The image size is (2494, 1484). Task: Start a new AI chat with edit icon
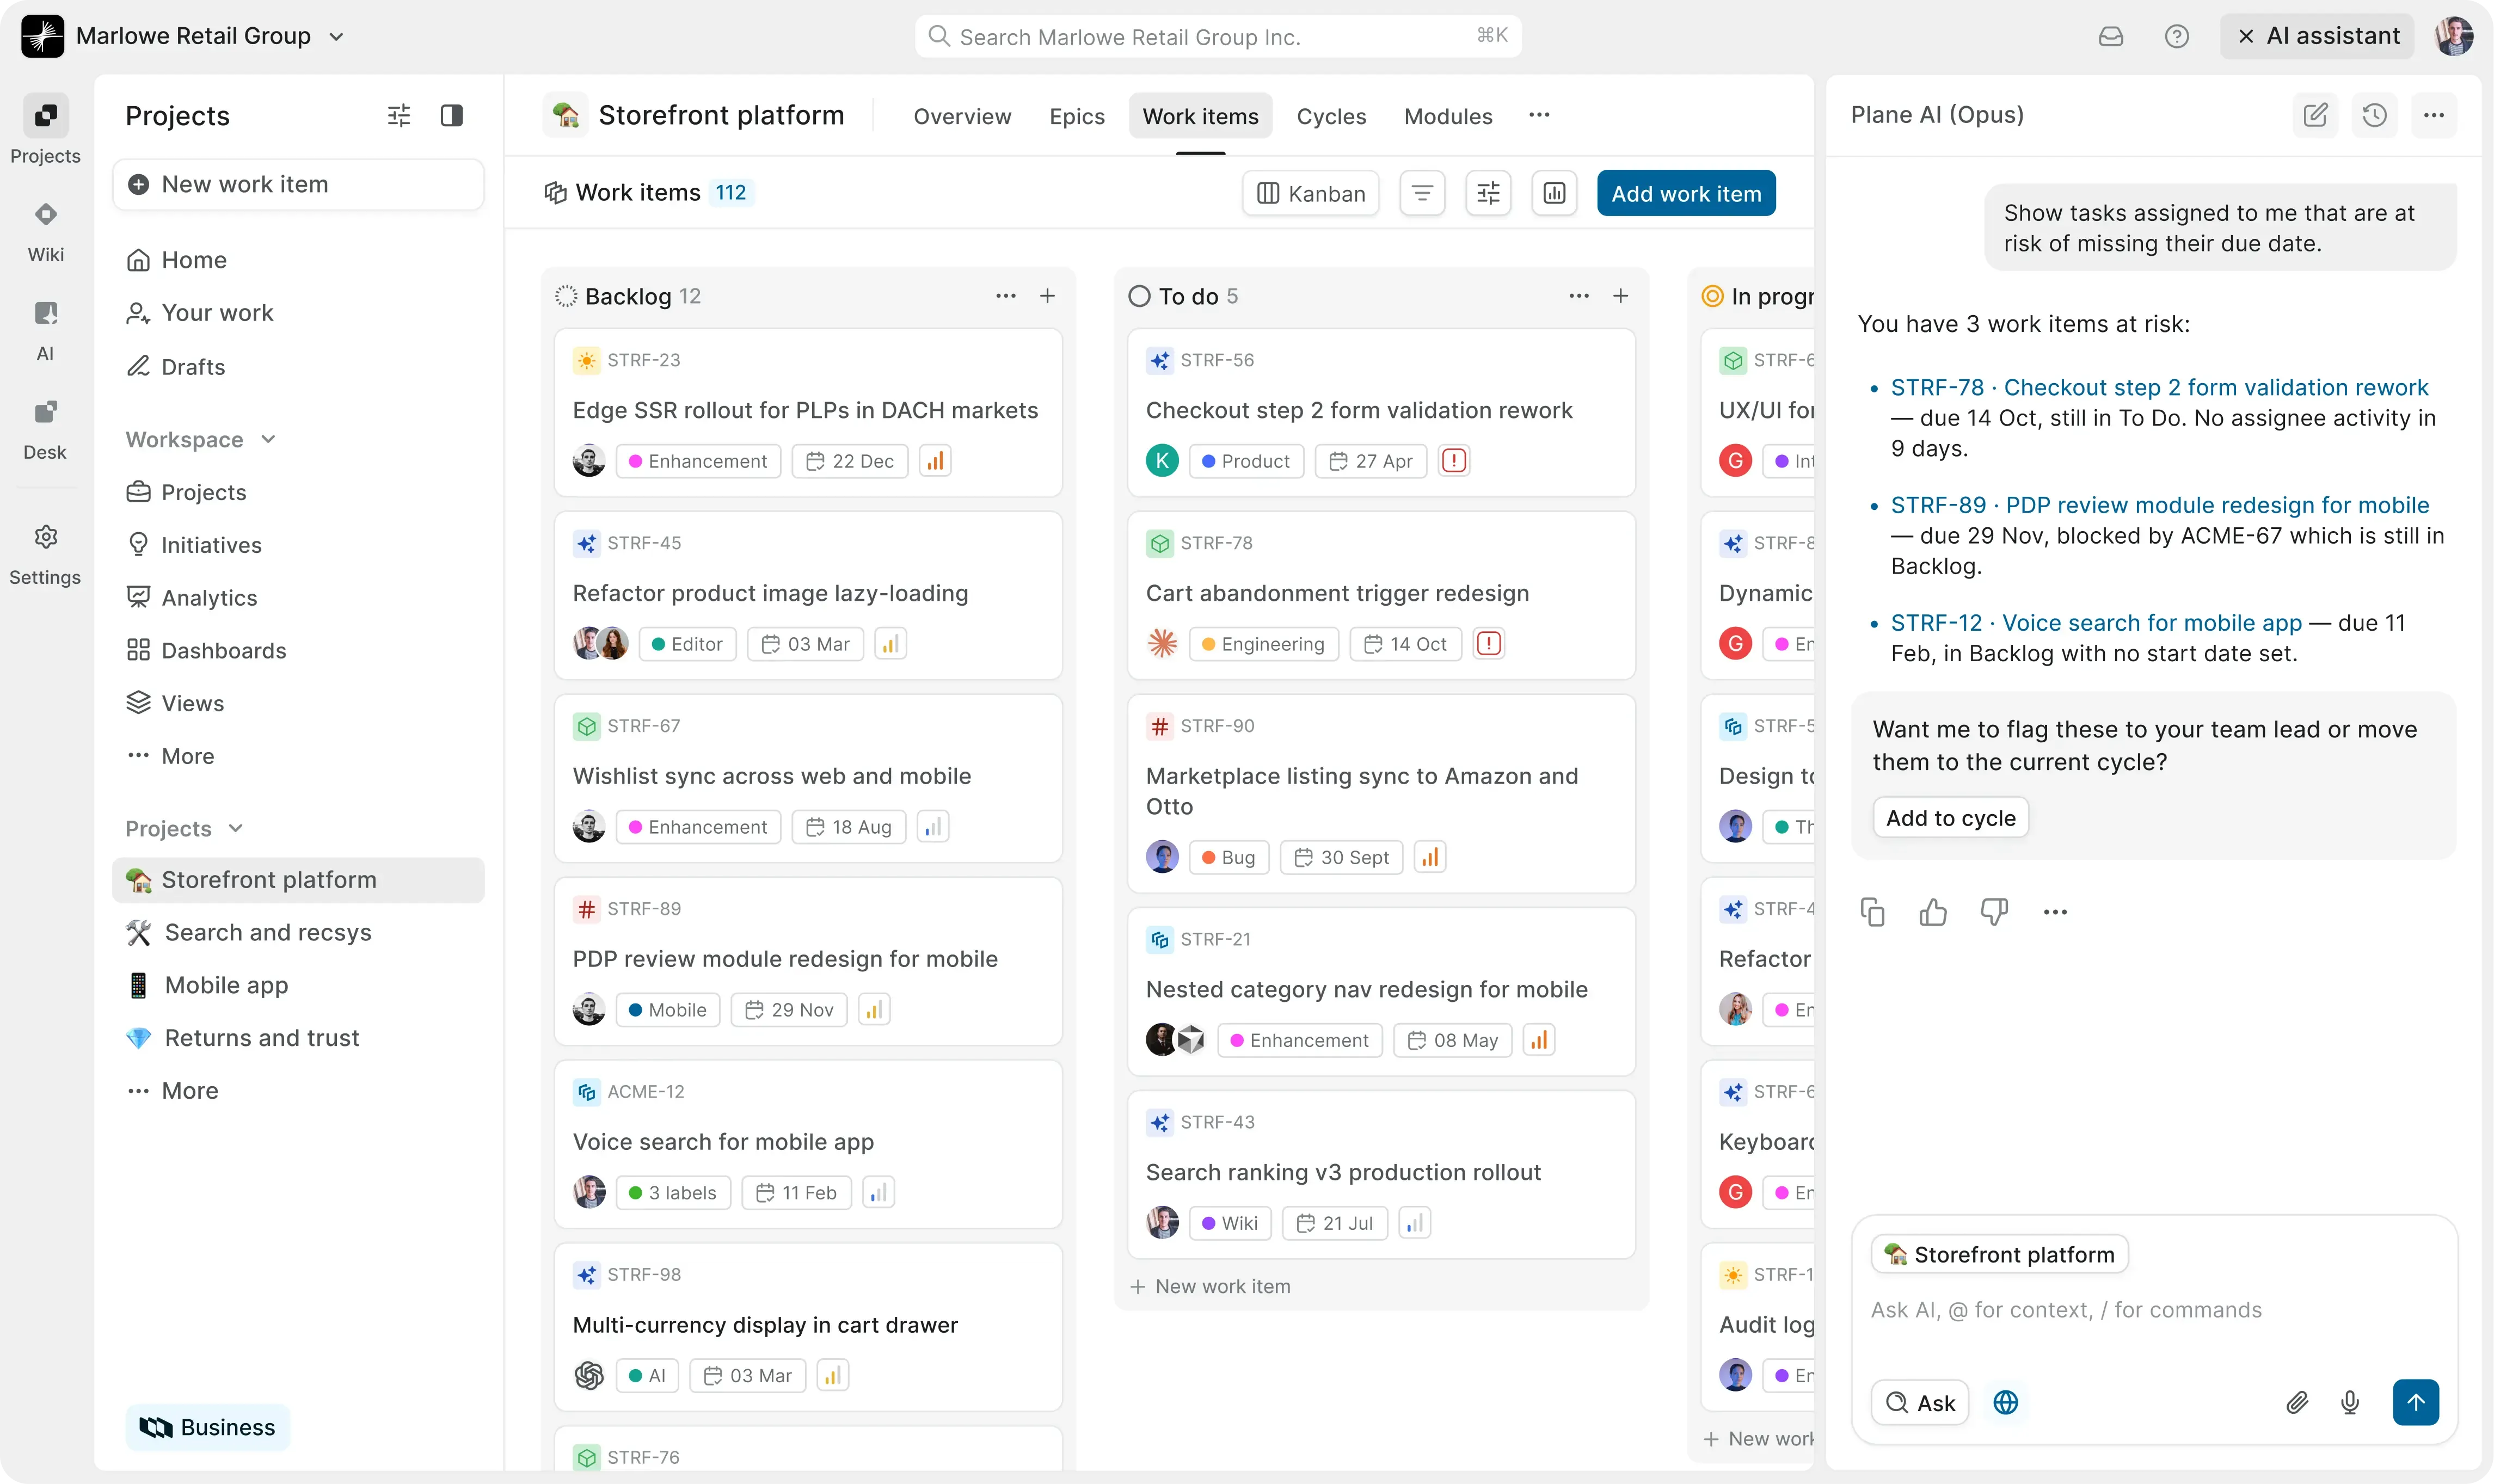click(x=2315, y=115)
